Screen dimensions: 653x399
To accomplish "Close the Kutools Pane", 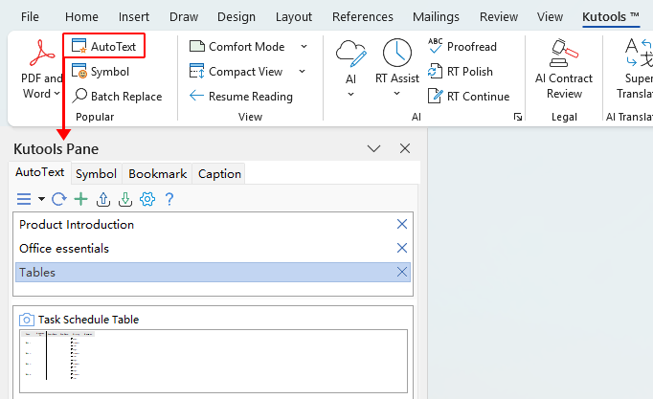I will click(405, 148).
